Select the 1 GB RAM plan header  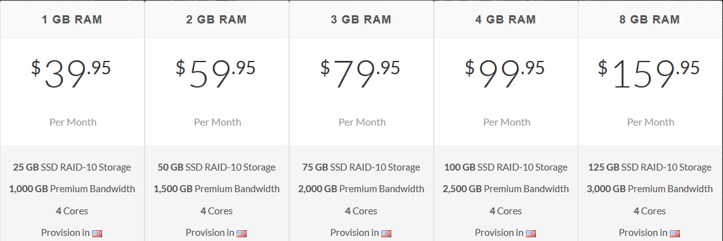pyautogui.click(x=72, y=20)
